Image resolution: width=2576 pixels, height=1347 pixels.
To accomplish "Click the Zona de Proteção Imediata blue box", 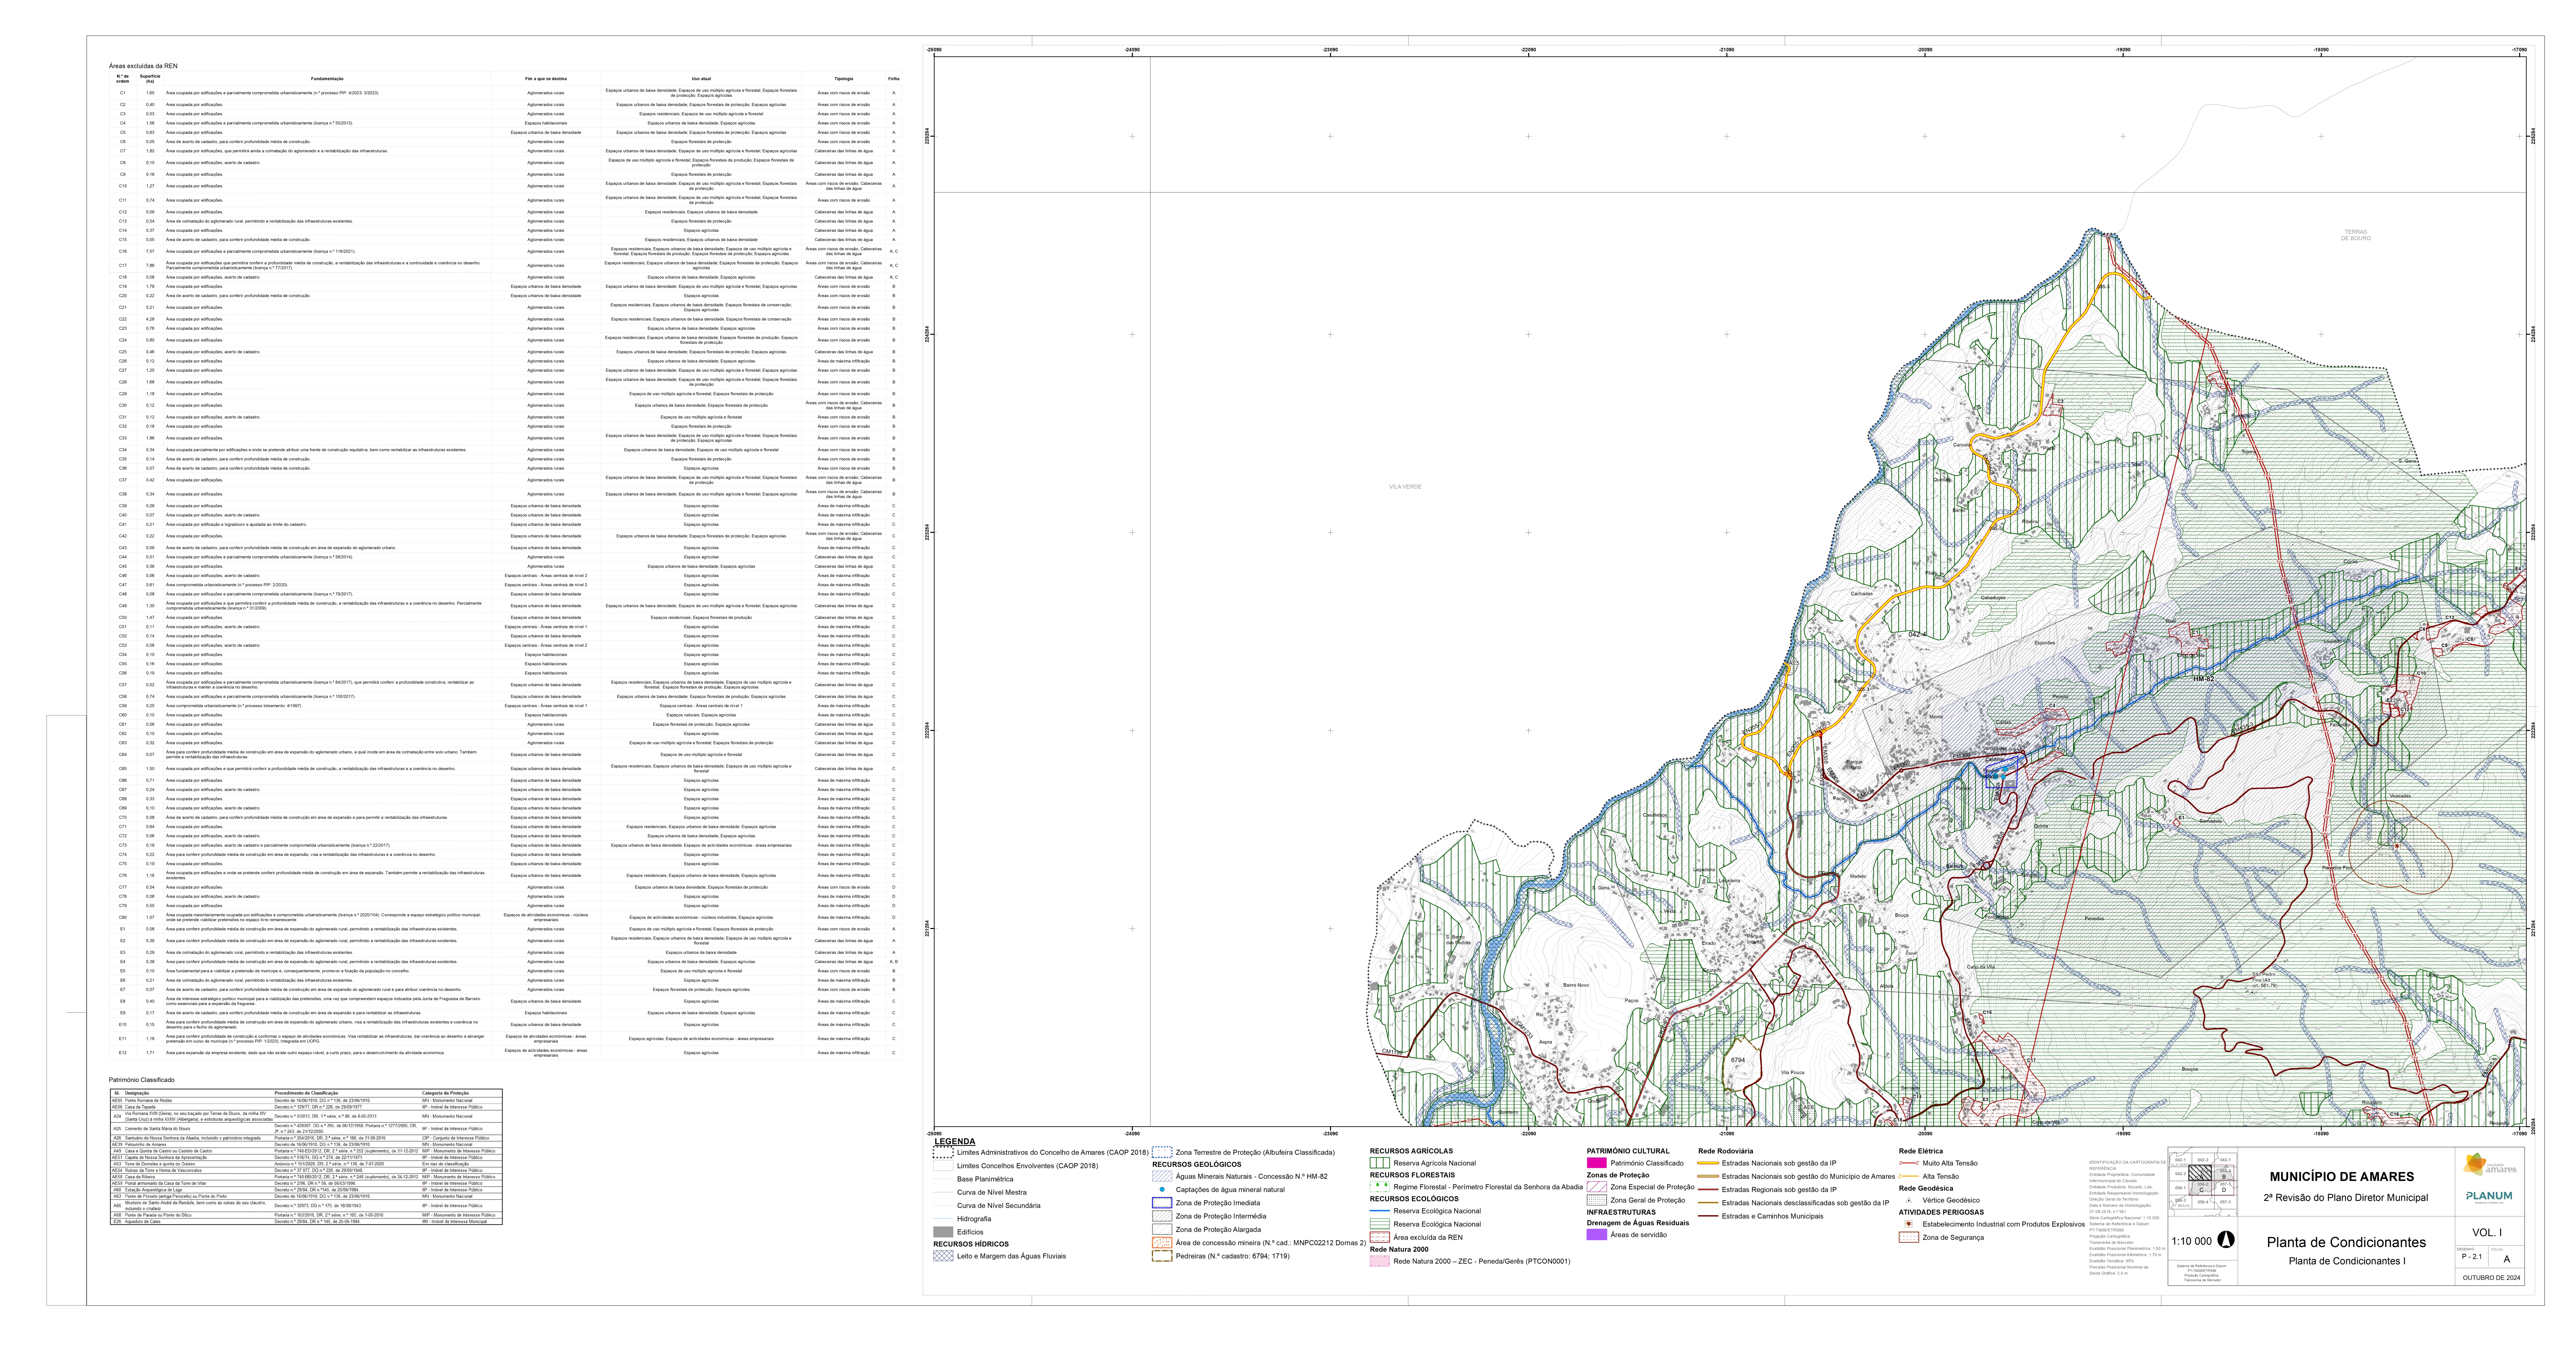I will [1162, 1203].
